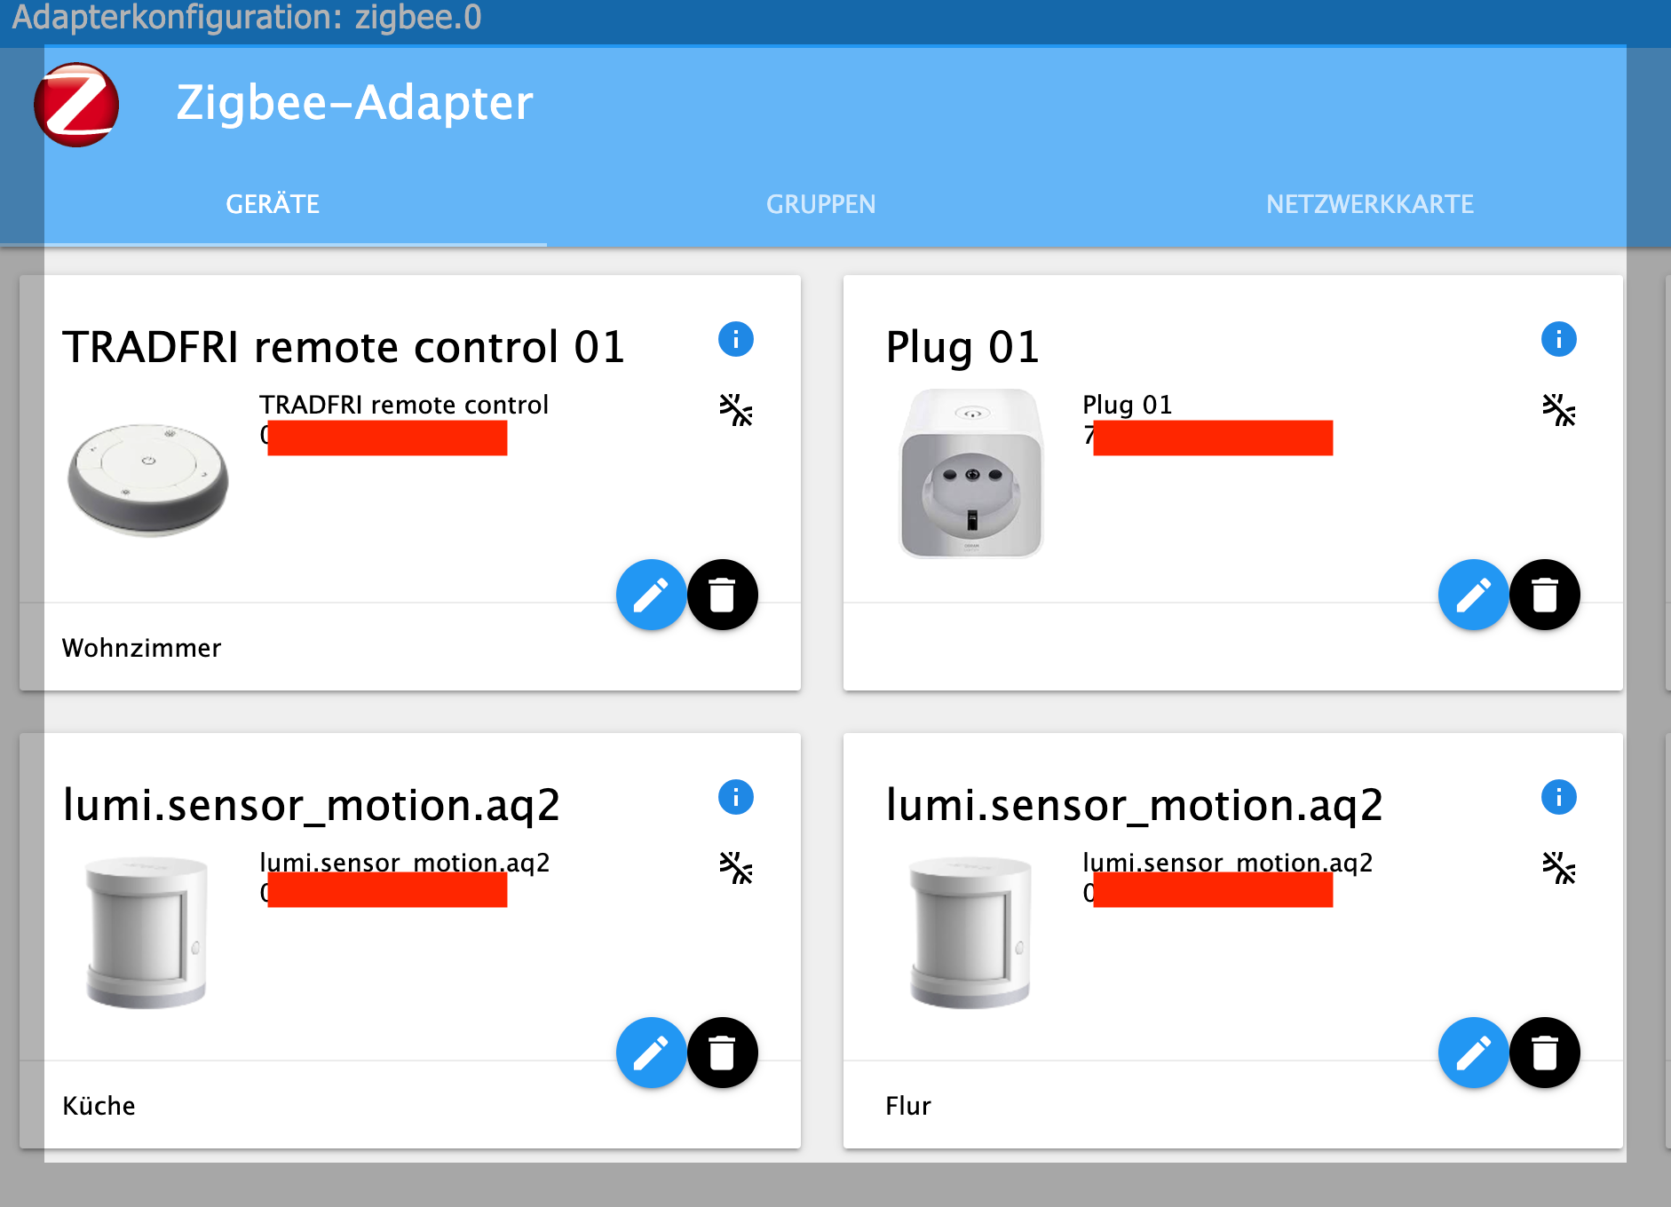
Task: Click unbind icon on Plug 01 card
Action: (1558, 410)
